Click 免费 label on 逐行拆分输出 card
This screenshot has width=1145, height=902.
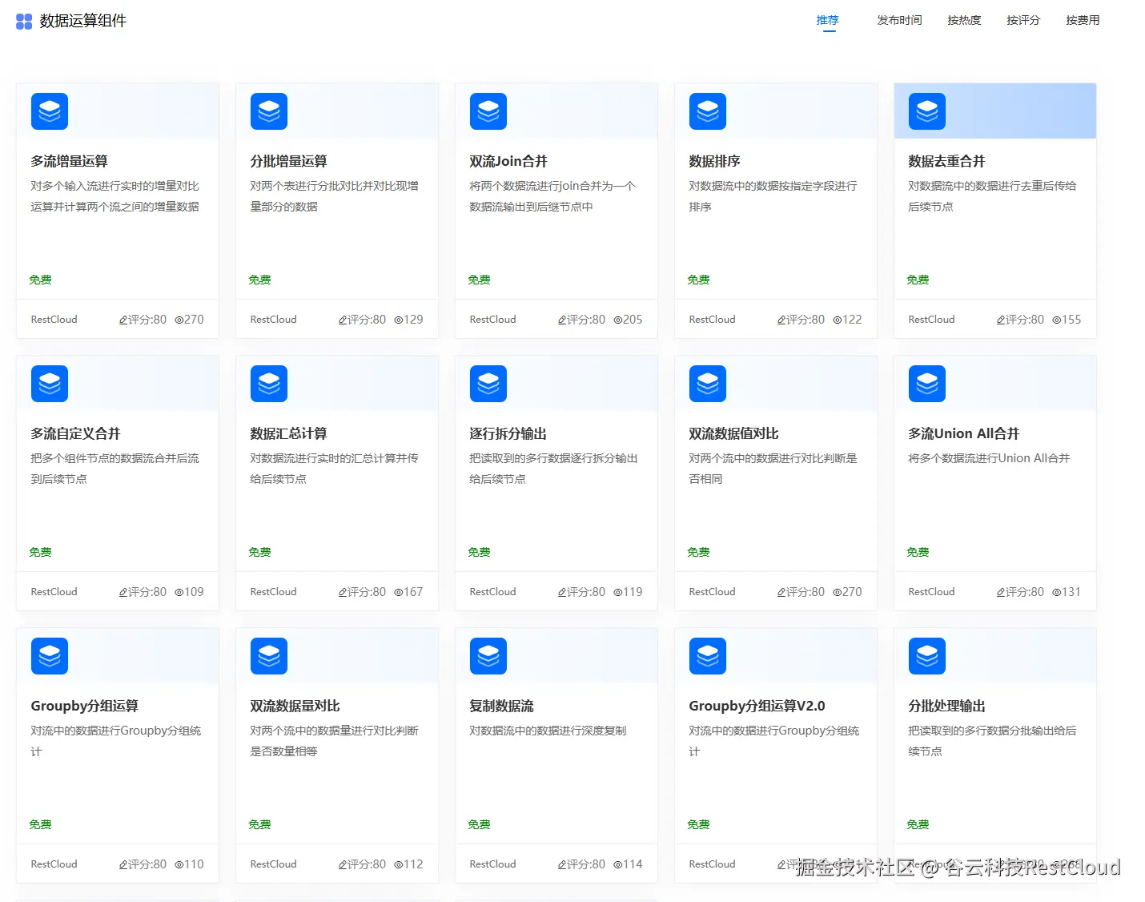(x=478, y=551)
